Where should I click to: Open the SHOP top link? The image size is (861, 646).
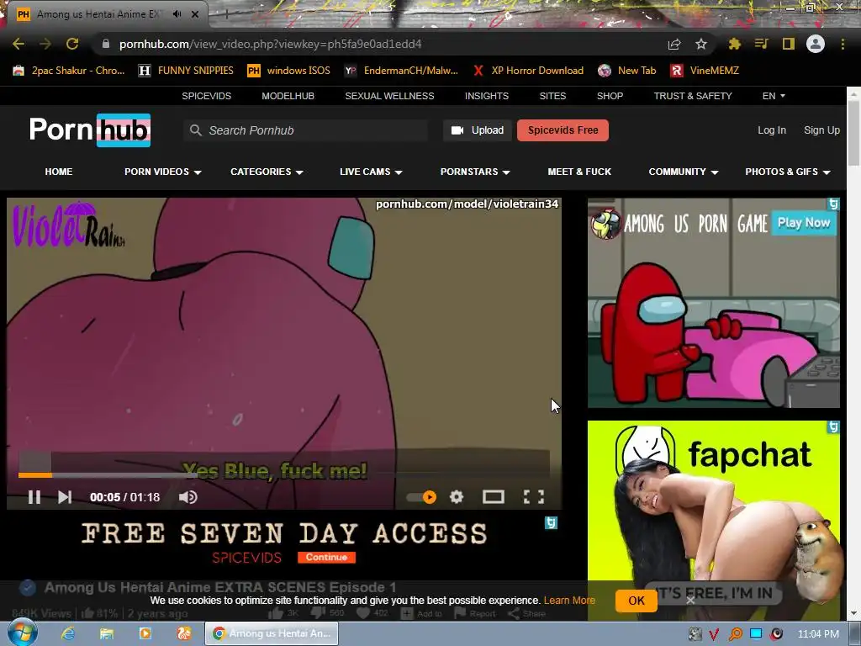pos(610,96)
